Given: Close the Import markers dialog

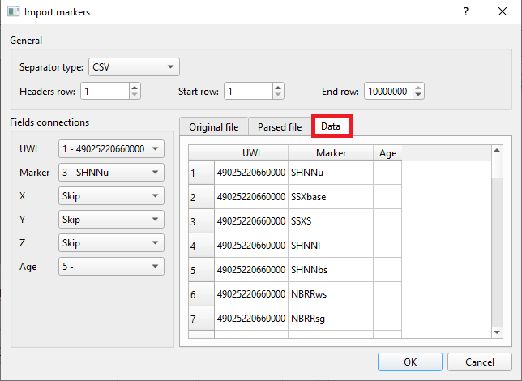Looking at the screenshot, I should (503, 12).
